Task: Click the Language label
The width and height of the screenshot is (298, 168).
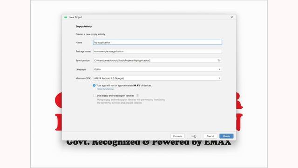Action: pos(81,70)
